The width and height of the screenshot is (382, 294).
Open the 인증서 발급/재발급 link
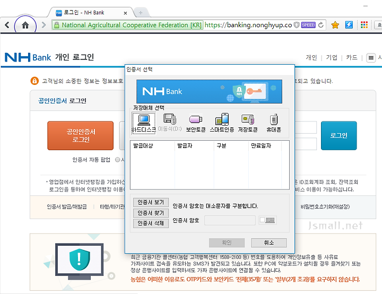[x=67, y=207]
